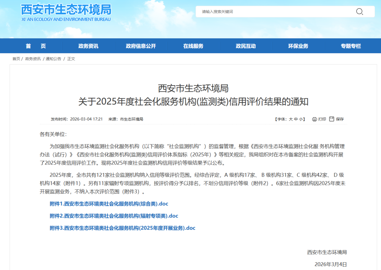Click 通知公告 in the breadcrumb trail
The image size is (381, 270).
[52, 59]
